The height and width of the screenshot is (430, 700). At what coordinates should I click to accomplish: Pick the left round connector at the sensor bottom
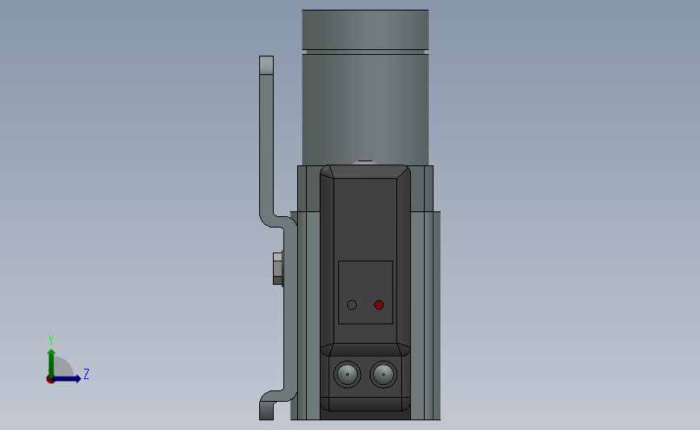pyautogui.click(x=347, y=374)
